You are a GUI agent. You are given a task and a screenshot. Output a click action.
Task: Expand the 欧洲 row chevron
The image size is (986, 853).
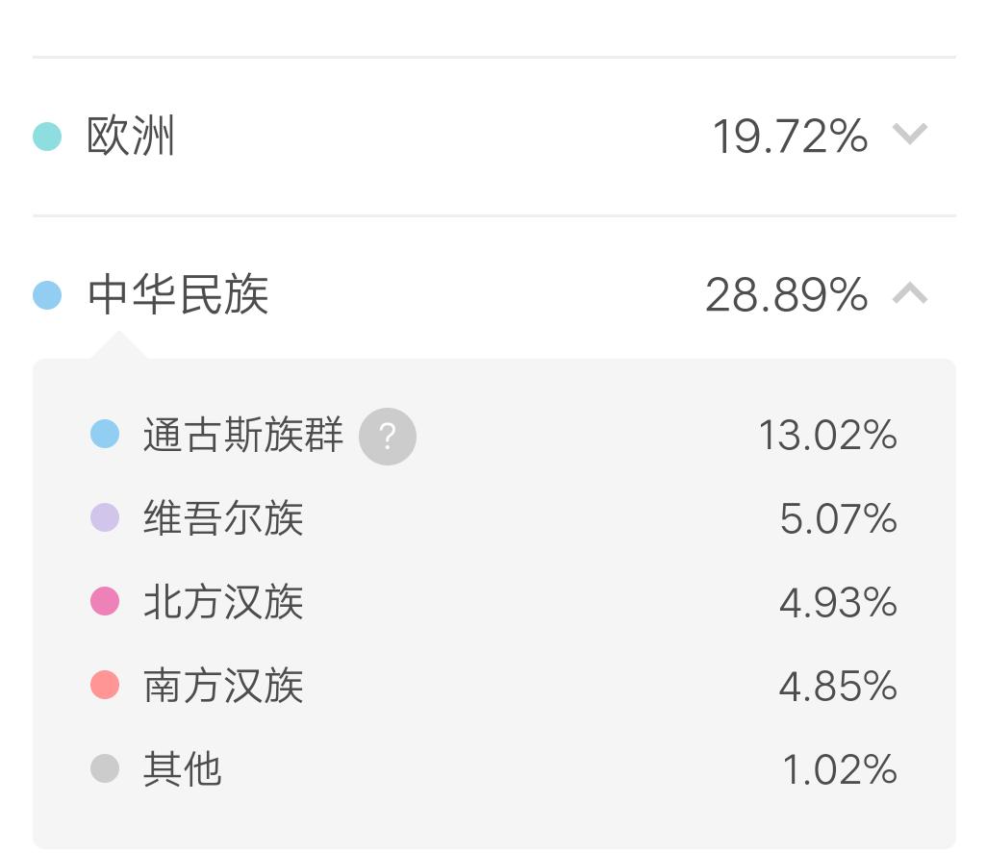[x=910, y=134]
